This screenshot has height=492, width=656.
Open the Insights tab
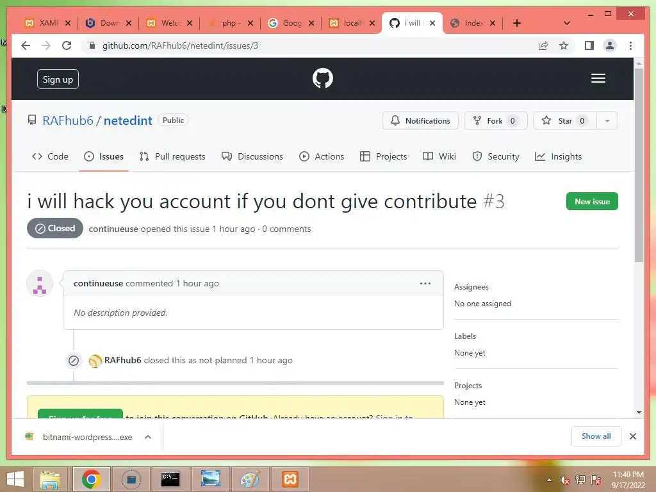coord(558,156)
